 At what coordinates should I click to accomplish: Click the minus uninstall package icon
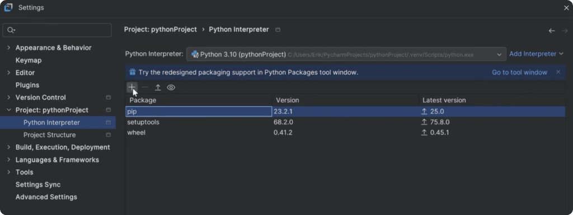[145, 88]
